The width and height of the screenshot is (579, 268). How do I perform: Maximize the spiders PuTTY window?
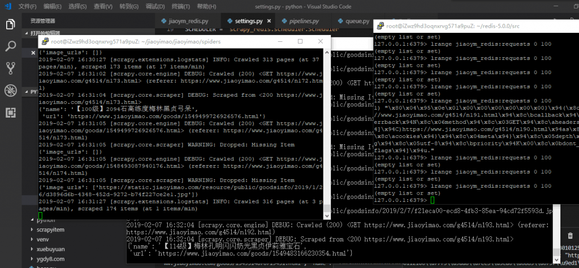300,42
